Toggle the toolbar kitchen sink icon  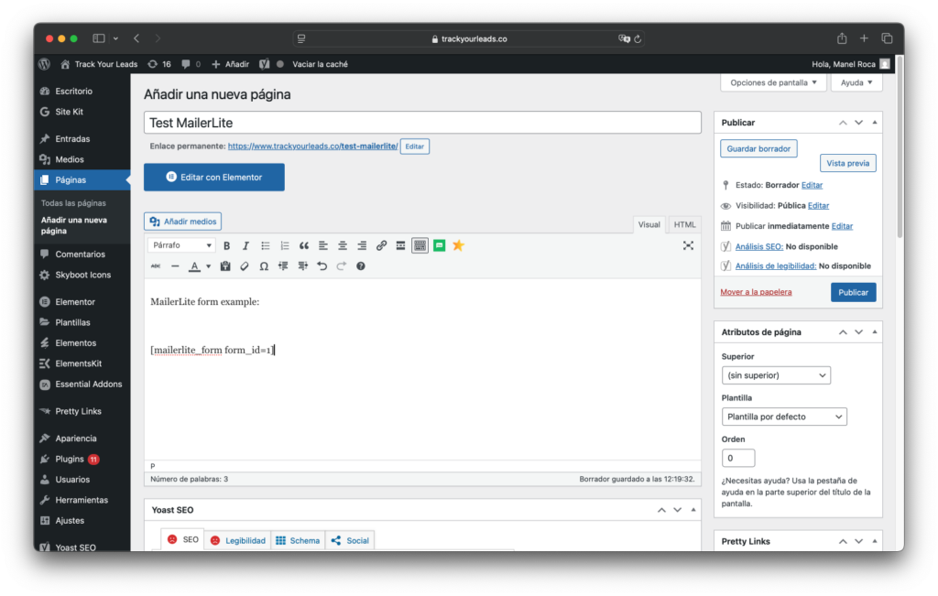click(420, 245)
